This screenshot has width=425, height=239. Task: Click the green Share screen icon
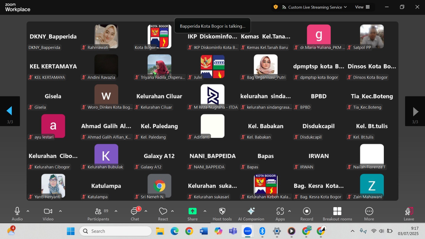pyautogui.click(x=192, y=211)
